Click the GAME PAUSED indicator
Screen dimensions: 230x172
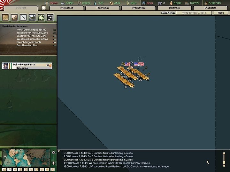point(168,13)
